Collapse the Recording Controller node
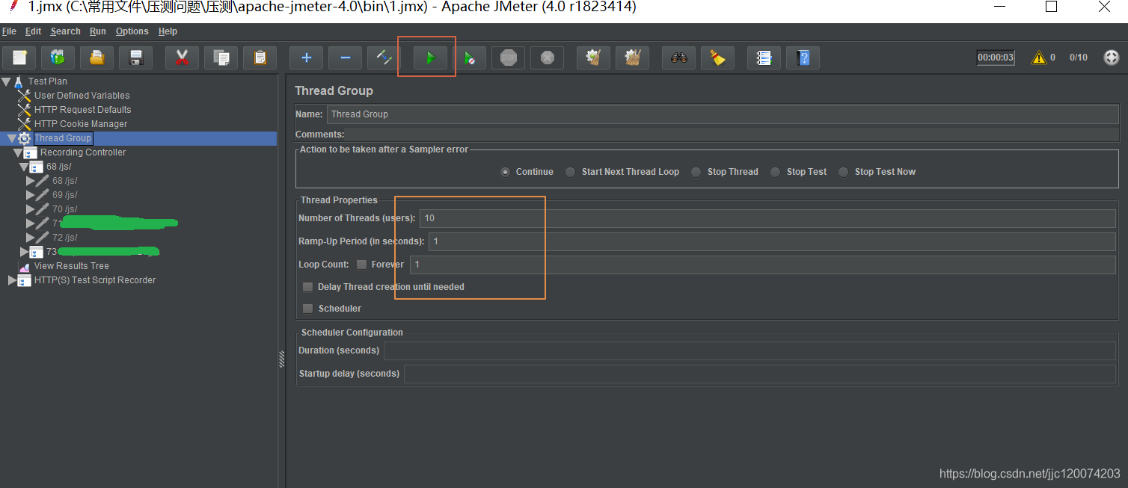Image resolution: width=1128 pixels, height=488 pixels. click(18, 152)
